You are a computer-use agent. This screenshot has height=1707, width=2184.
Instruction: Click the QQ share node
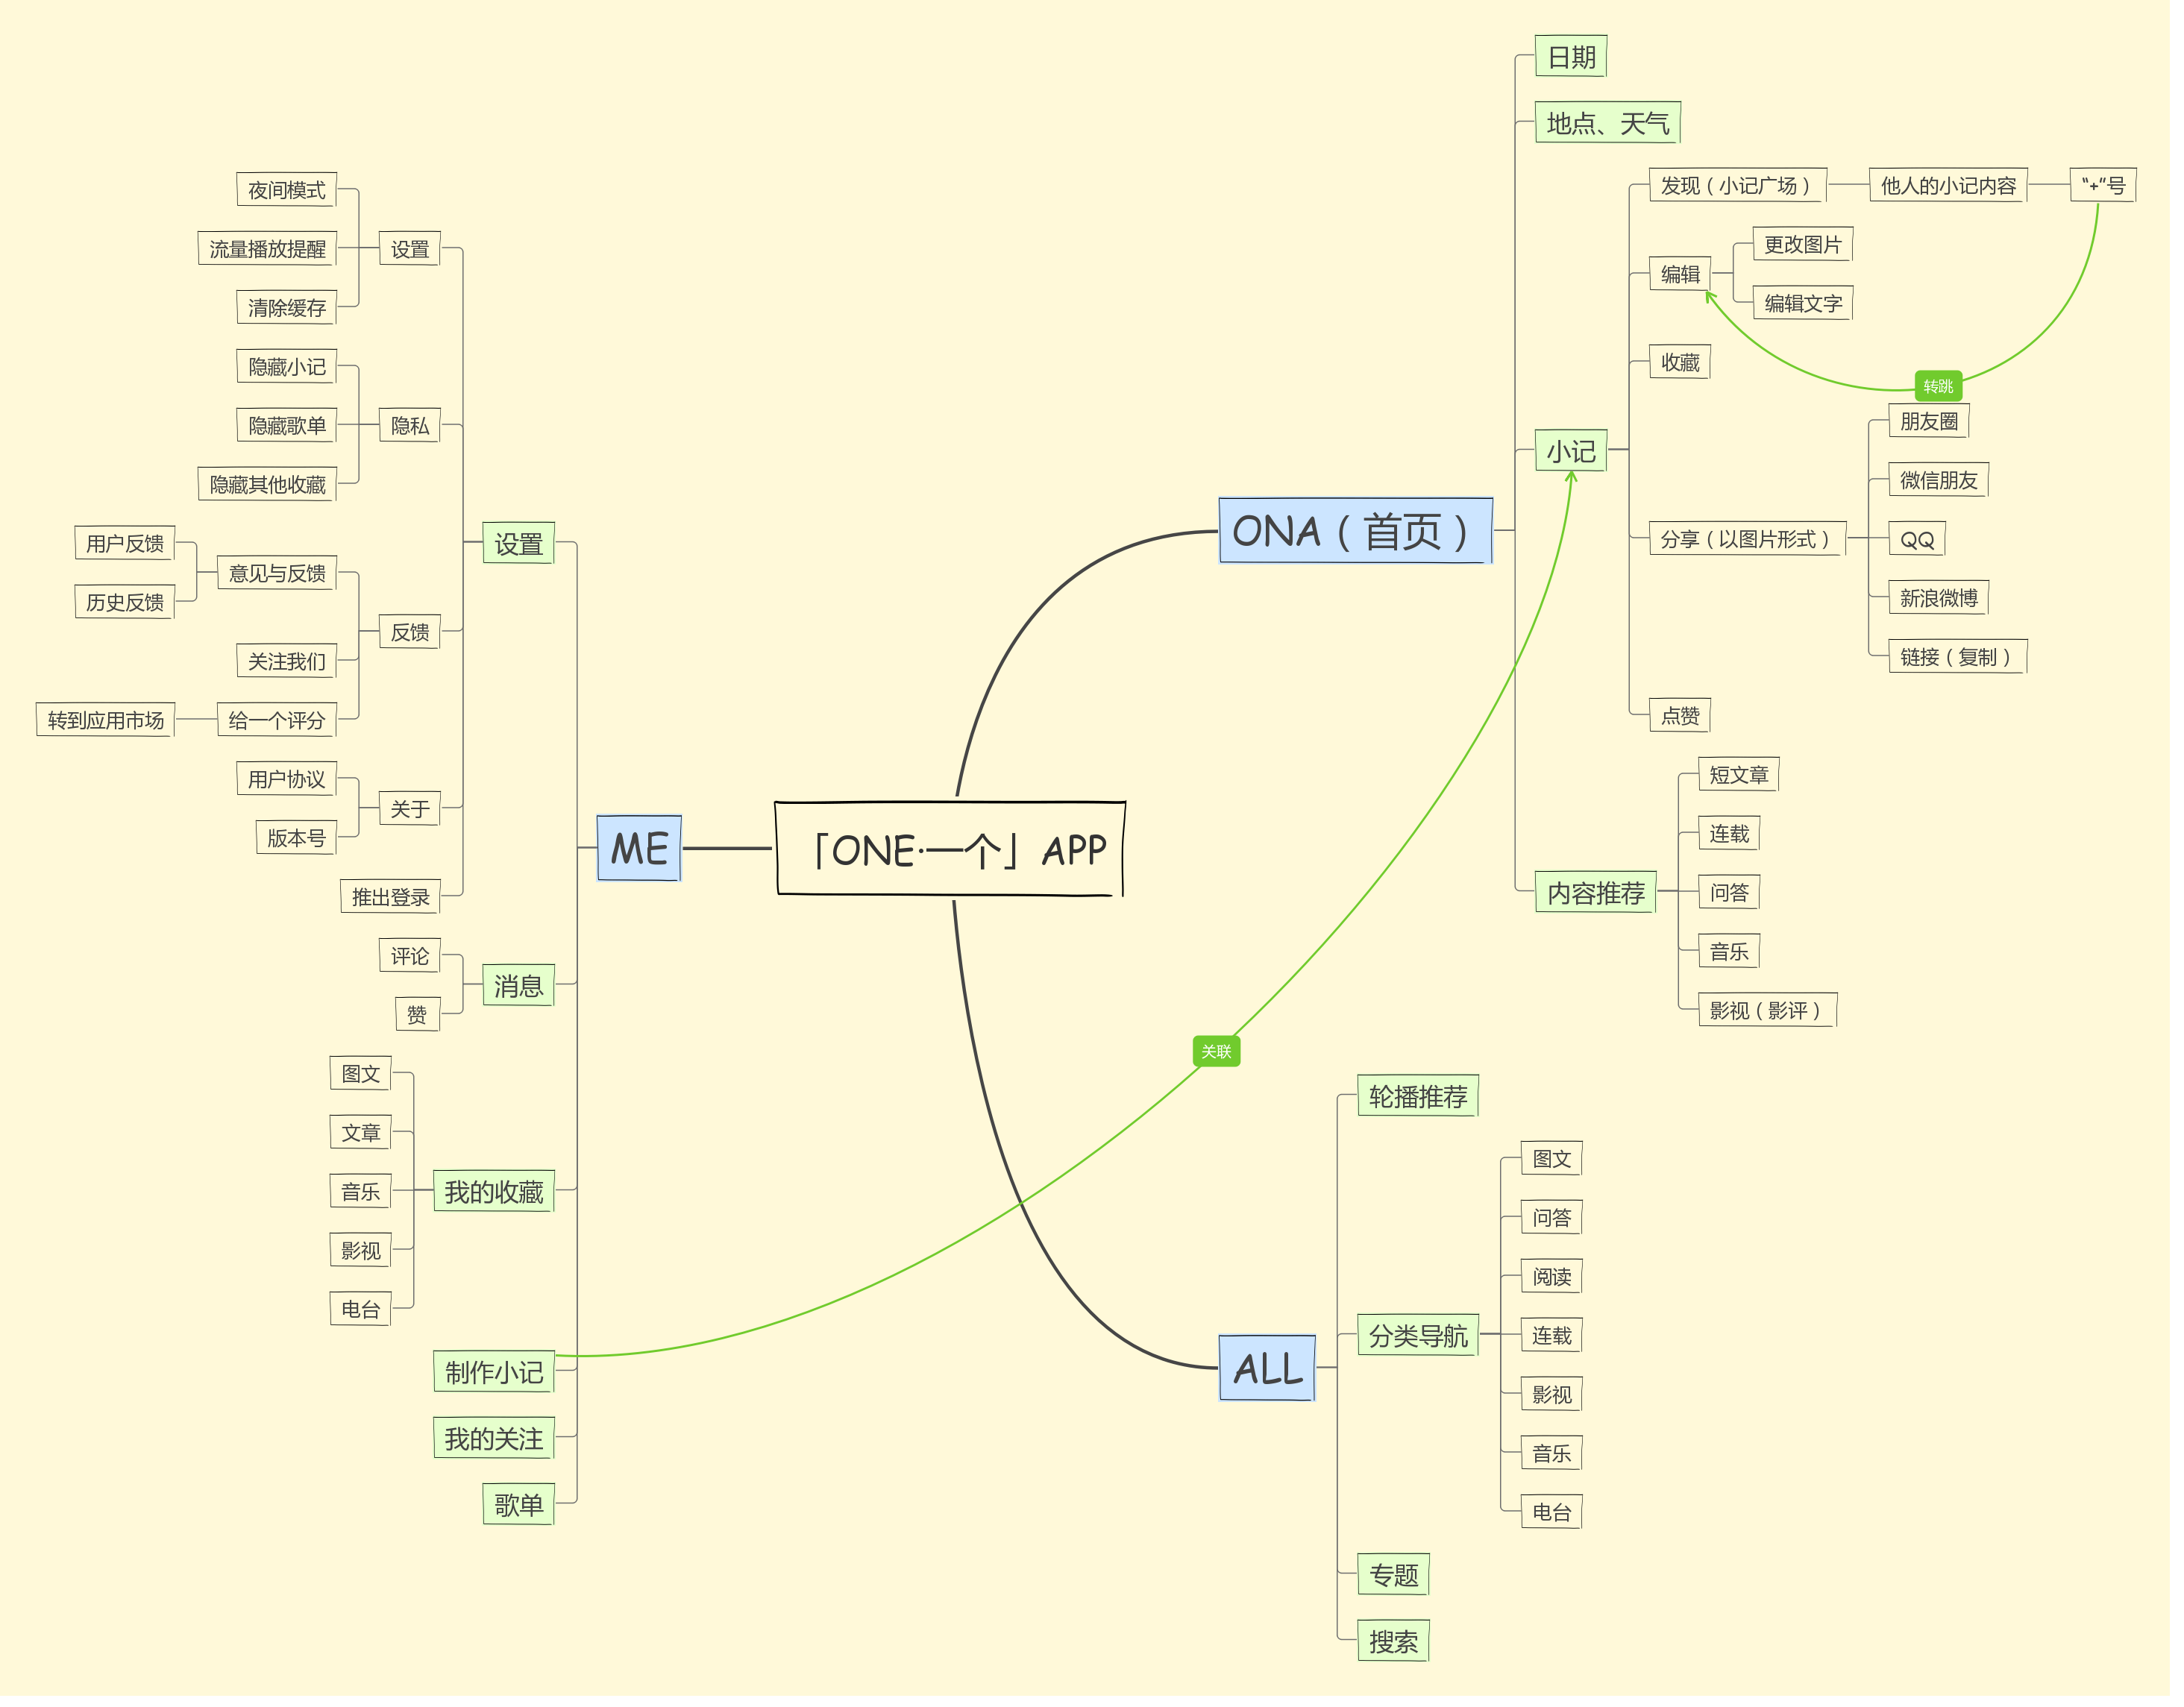(1929, 542)
